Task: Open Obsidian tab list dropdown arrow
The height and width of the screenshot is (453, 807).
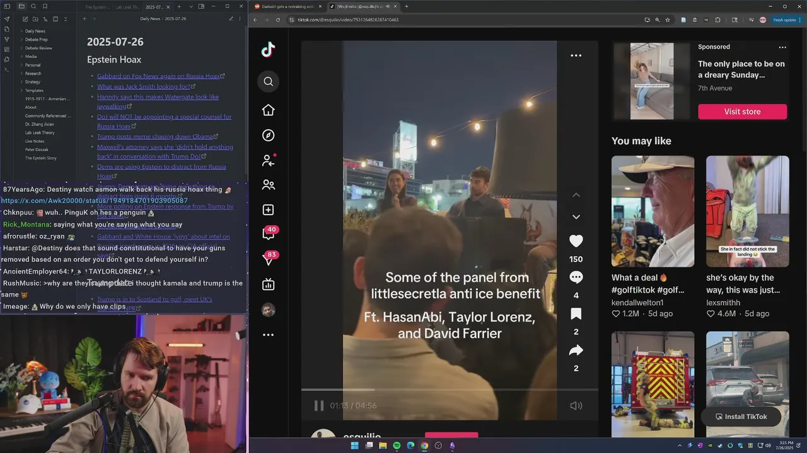Action: point(191,6)
